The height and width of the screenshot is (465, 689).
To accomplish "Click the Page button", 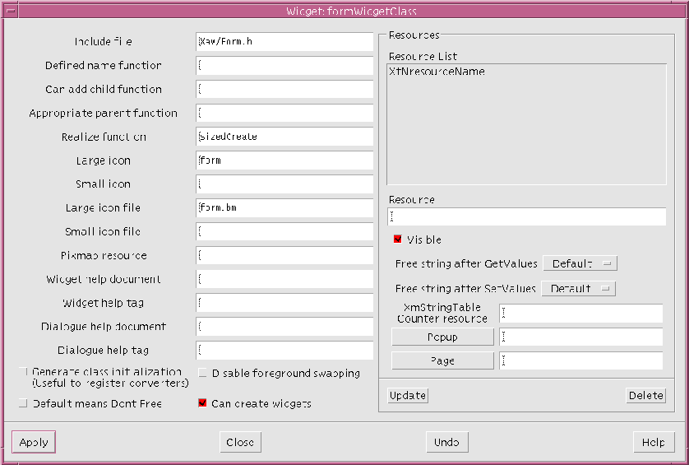I will [x=442, y=360].
